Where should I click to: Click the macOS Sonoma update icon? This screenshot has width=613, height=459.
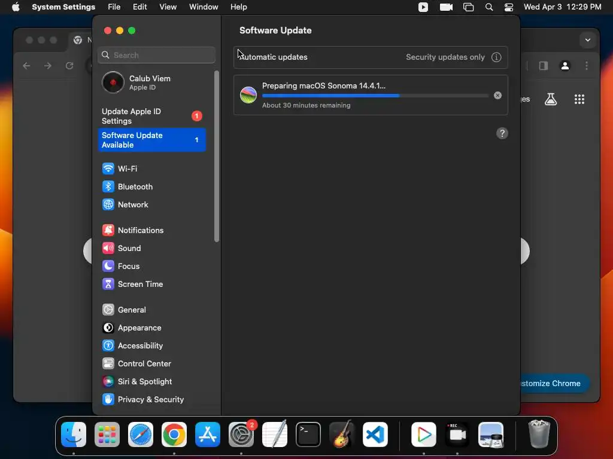(248, 95)
